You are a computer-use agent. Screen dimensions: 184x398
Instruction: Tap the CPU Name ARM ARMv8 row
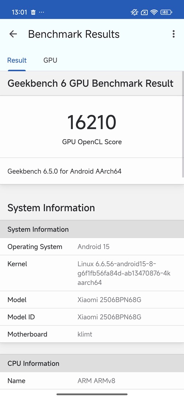coord(92,381)
